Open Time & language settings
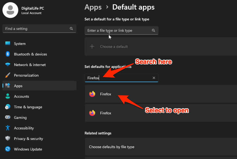Screen dimensions: 237x159 (x=7, y=107)
